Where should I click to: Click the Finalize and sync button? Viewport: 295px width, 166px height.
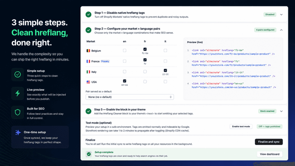pos(269,142)
